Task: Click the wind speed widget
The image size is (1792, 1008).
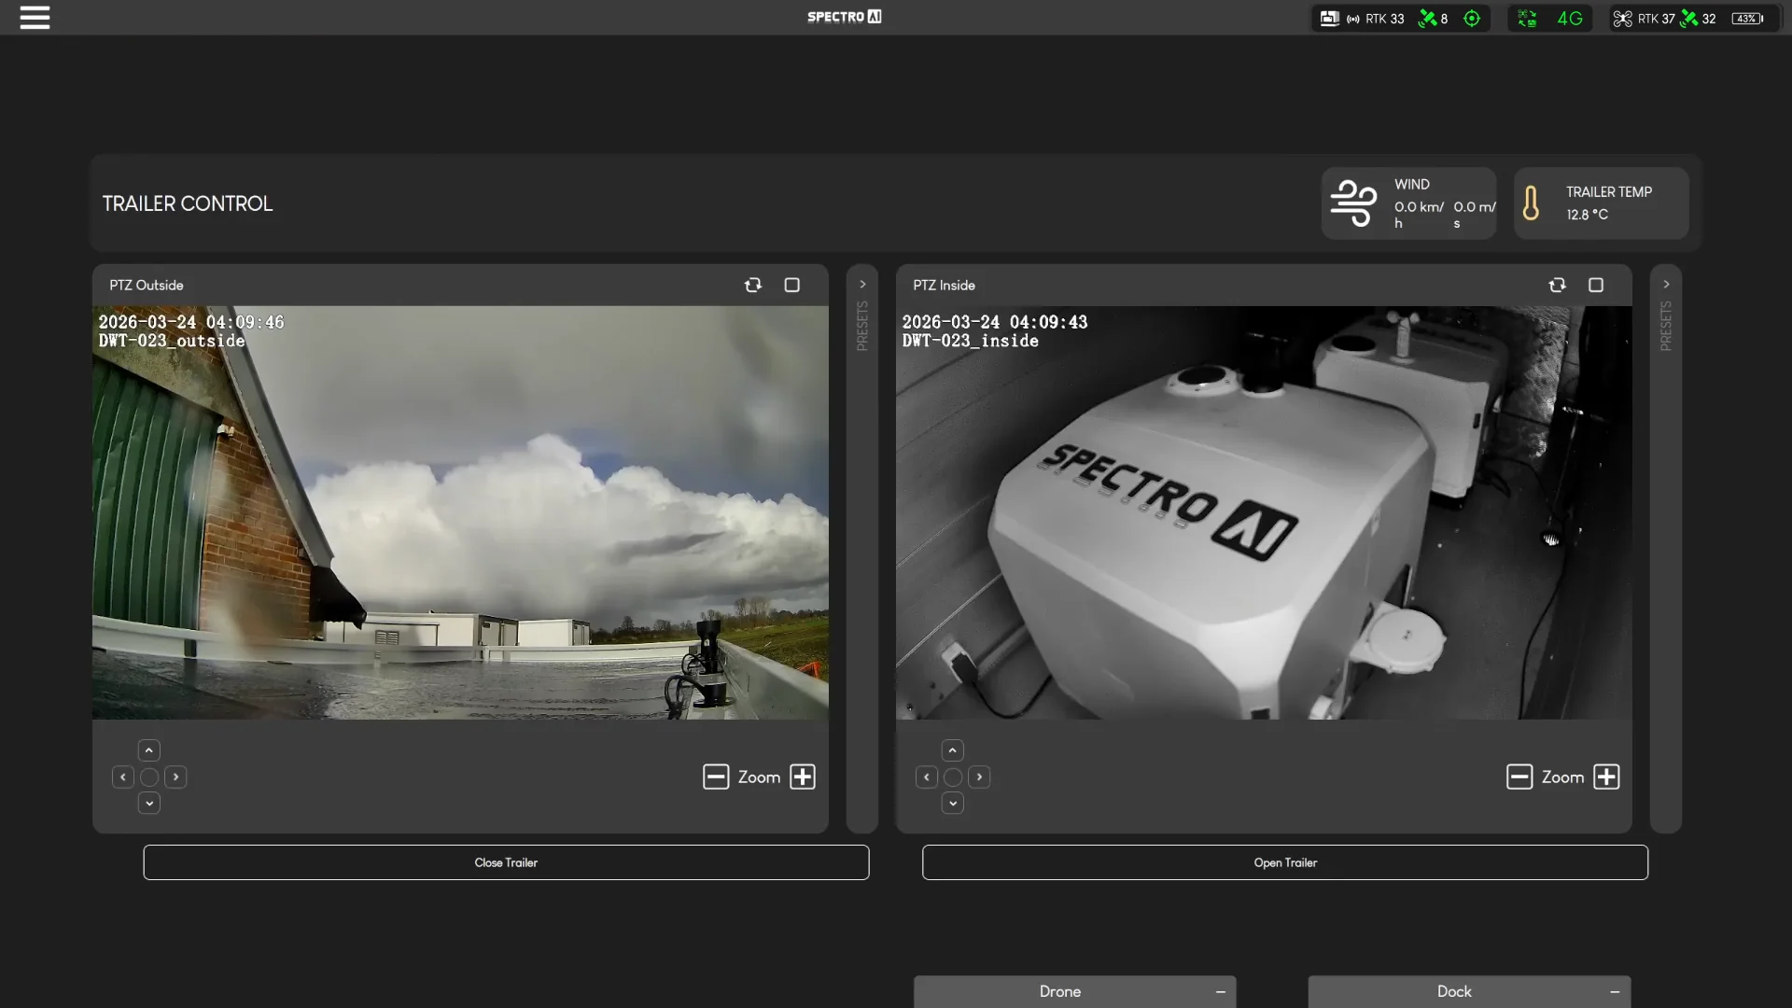Action: 1408,203
